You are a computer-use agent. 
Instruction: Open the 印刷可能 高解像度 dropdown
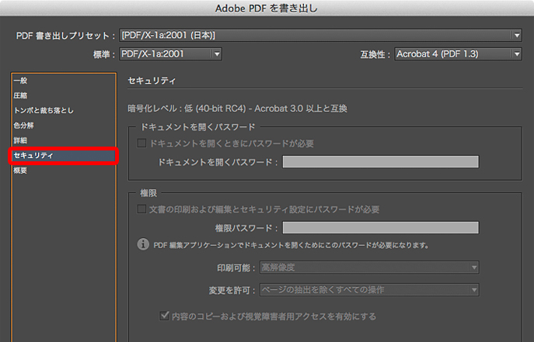click(369, 268)
